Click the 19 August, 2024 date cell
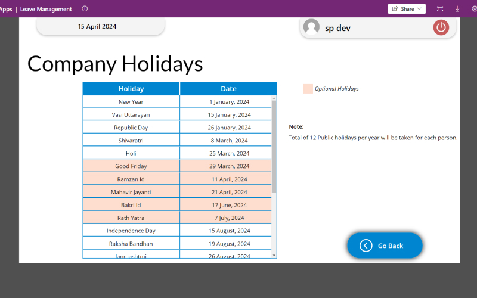The width and height of the screenshot is (477, 298). (x=226, y=244)
